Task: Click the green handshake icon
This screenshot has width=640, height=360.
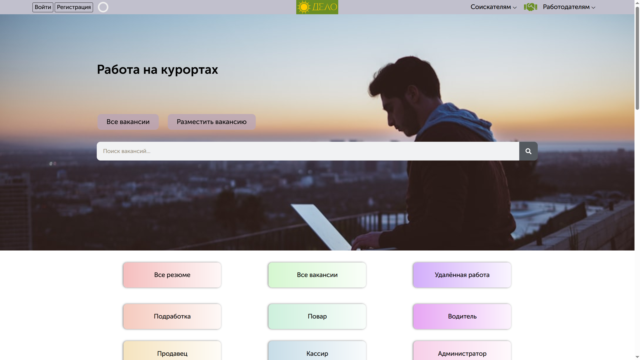Action: pos(530,7)
